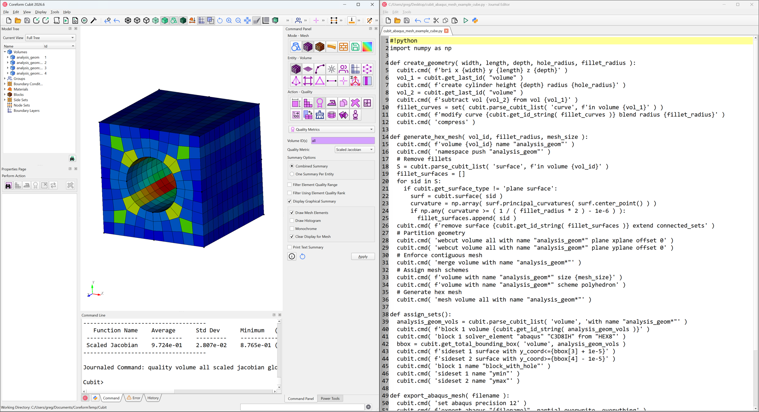Screen dimensions: 759x412
Task: Select Combined Summary radio button
Action: (292, 166)
